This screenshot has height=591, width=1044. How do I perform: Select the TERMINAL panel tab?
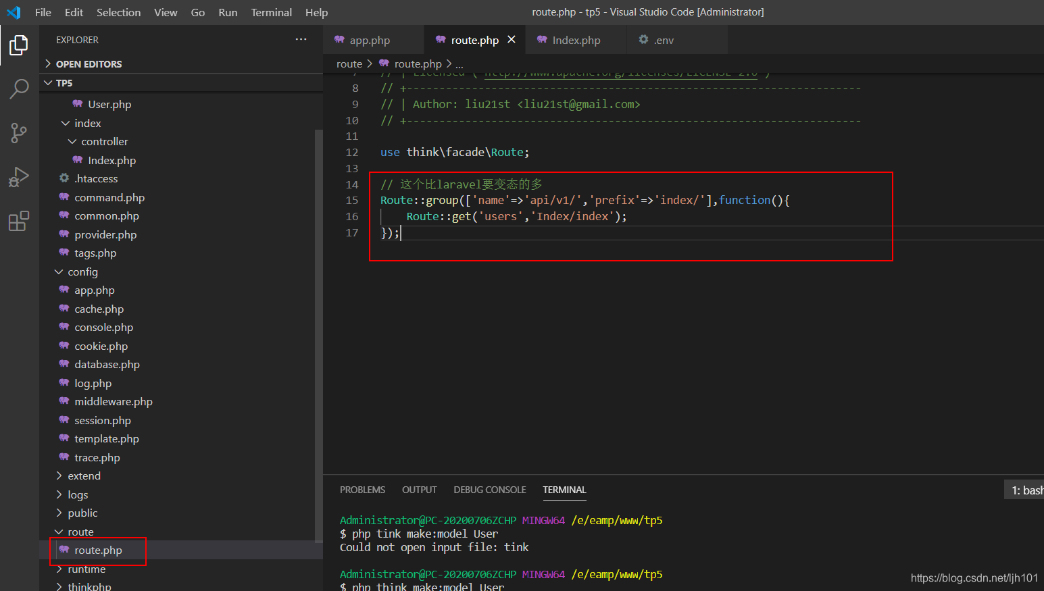point(564,490)
